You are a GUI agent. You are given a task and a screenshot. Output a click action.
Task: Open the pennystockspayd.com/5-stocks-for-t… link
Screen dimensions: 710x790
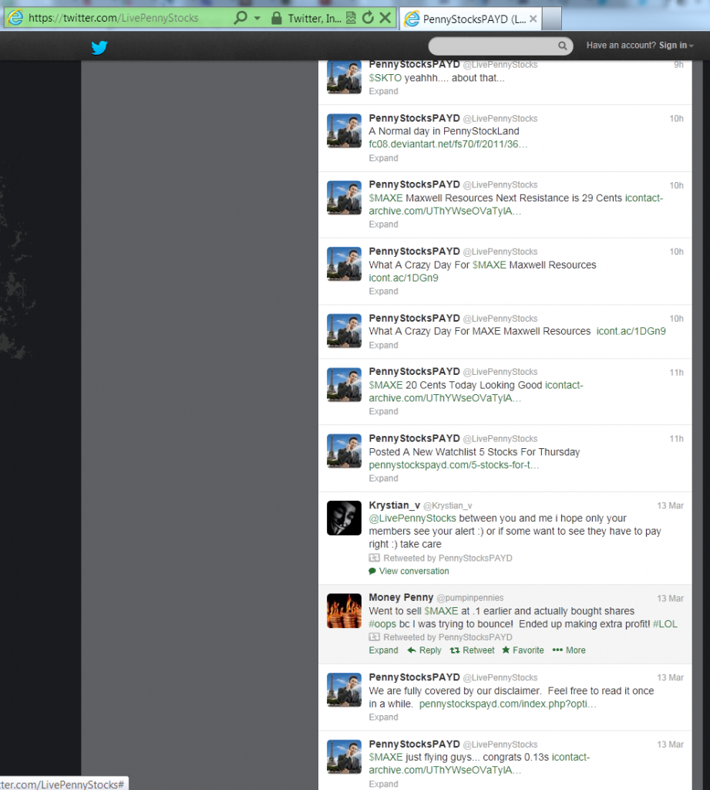coord(453,465)
